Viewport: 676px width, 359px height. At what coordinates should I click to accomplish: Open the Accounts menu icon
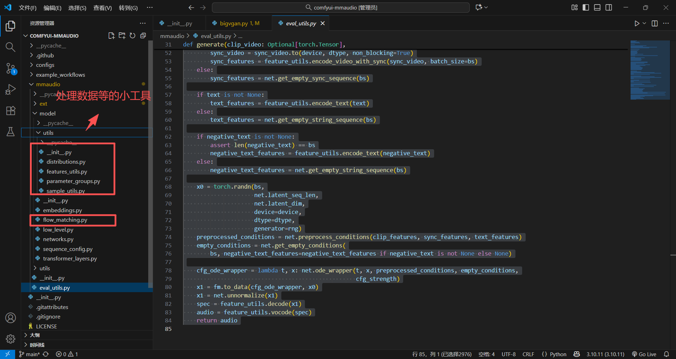(x=11, y=318)
